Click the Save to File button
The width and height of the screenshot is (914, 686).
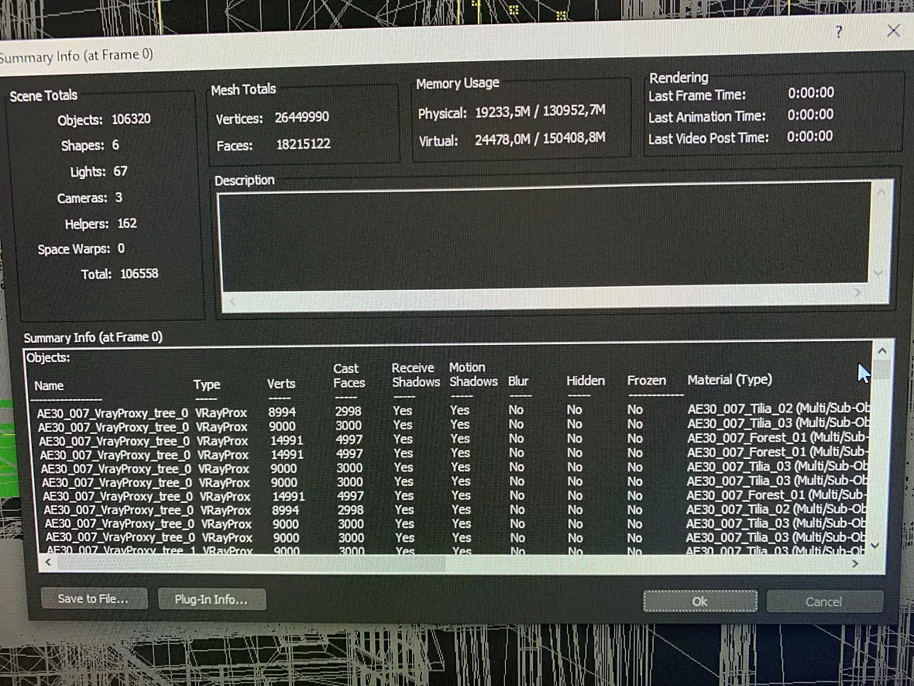[x=94, y=598]
